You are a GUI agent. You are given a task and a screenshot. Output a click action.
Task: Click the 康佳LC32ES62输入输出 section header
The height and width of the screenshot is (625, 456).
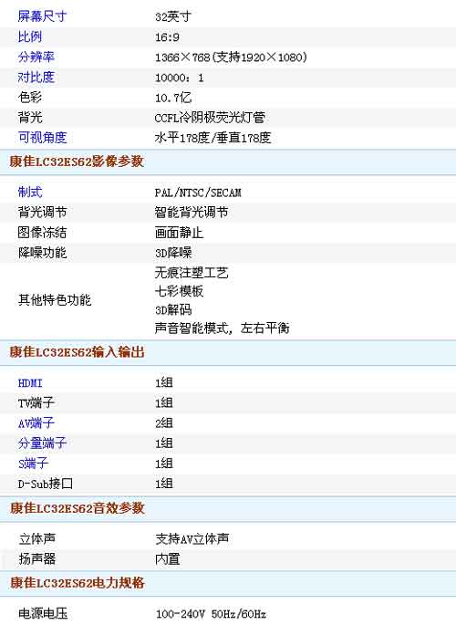tap(77, 352)
